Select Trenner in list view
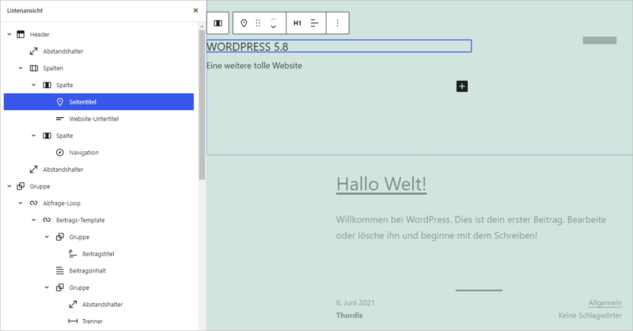 93,321
